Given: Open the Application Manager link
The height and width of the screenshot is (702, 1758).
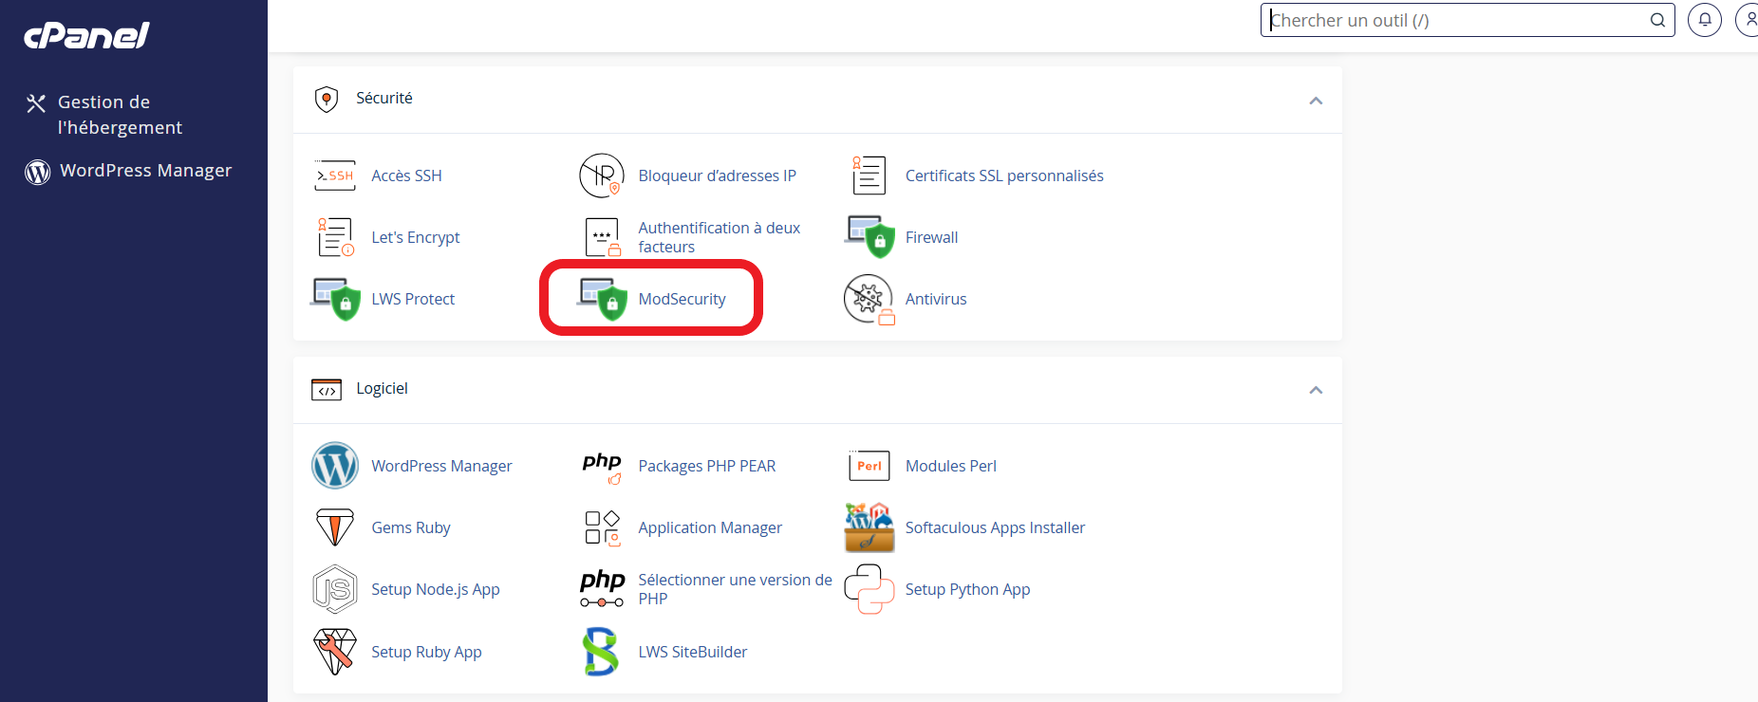Looking at the screenshot, I should coord(710,527).
